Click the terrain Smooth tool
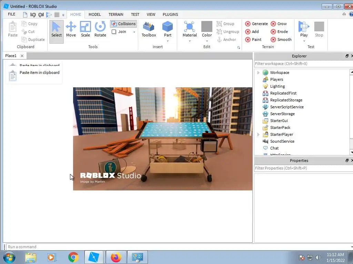This screenshot has height=264, width=353. pos(281,40)
